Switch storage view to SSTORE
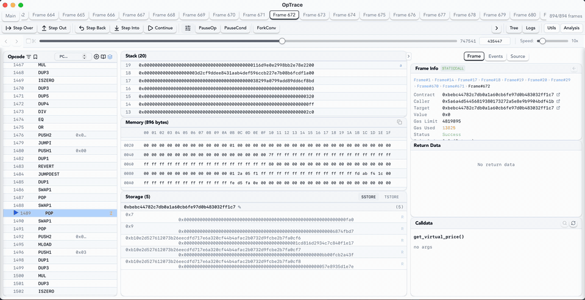Viewport: 585px width, 300px height. click(x=369, y=196)
